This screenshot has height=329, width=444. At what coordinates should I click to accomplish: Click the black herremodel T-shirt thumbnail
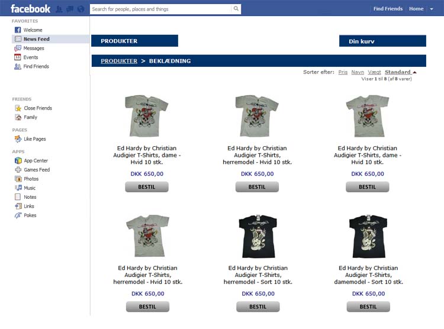click(258, 237)
